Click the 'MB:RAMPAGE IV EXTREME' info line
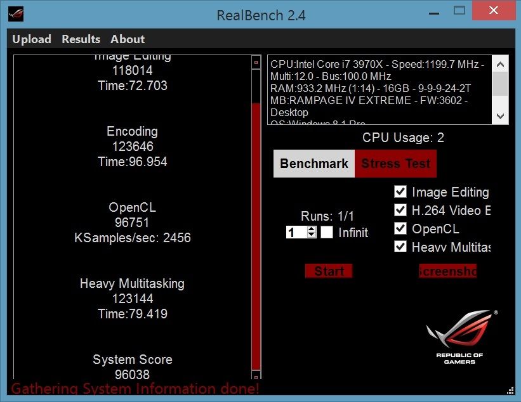This screenshot has width=521, height=402. click(x=369, y=100)
